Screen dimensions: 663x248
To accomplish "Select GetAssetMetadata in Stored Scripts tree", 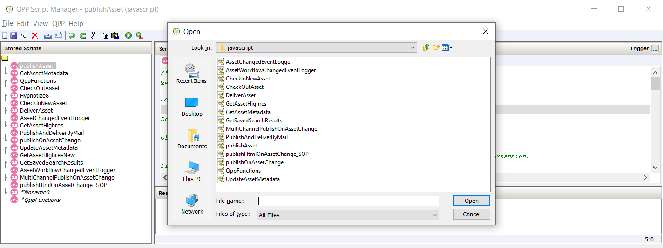I will [44, 74].
